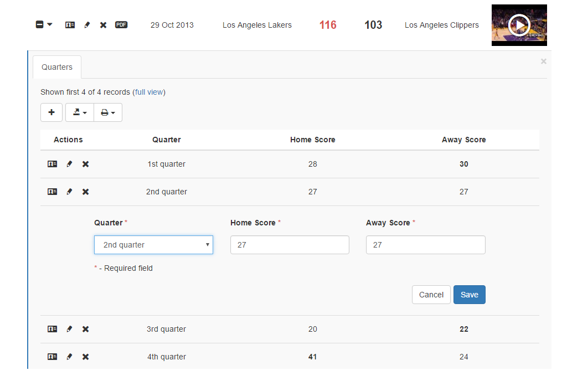This screenshot has height=391, width=567.
Task: Delete the Lakers vs Clippers game record
Action: (103, 25)
